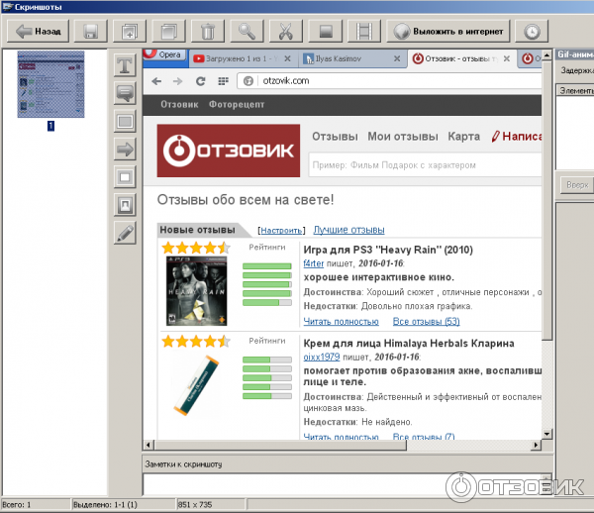Viewport: 594px width, 513px height.
Task: Click Читать полностью for Heavy Rain review
Action: [x=341, y=322]
